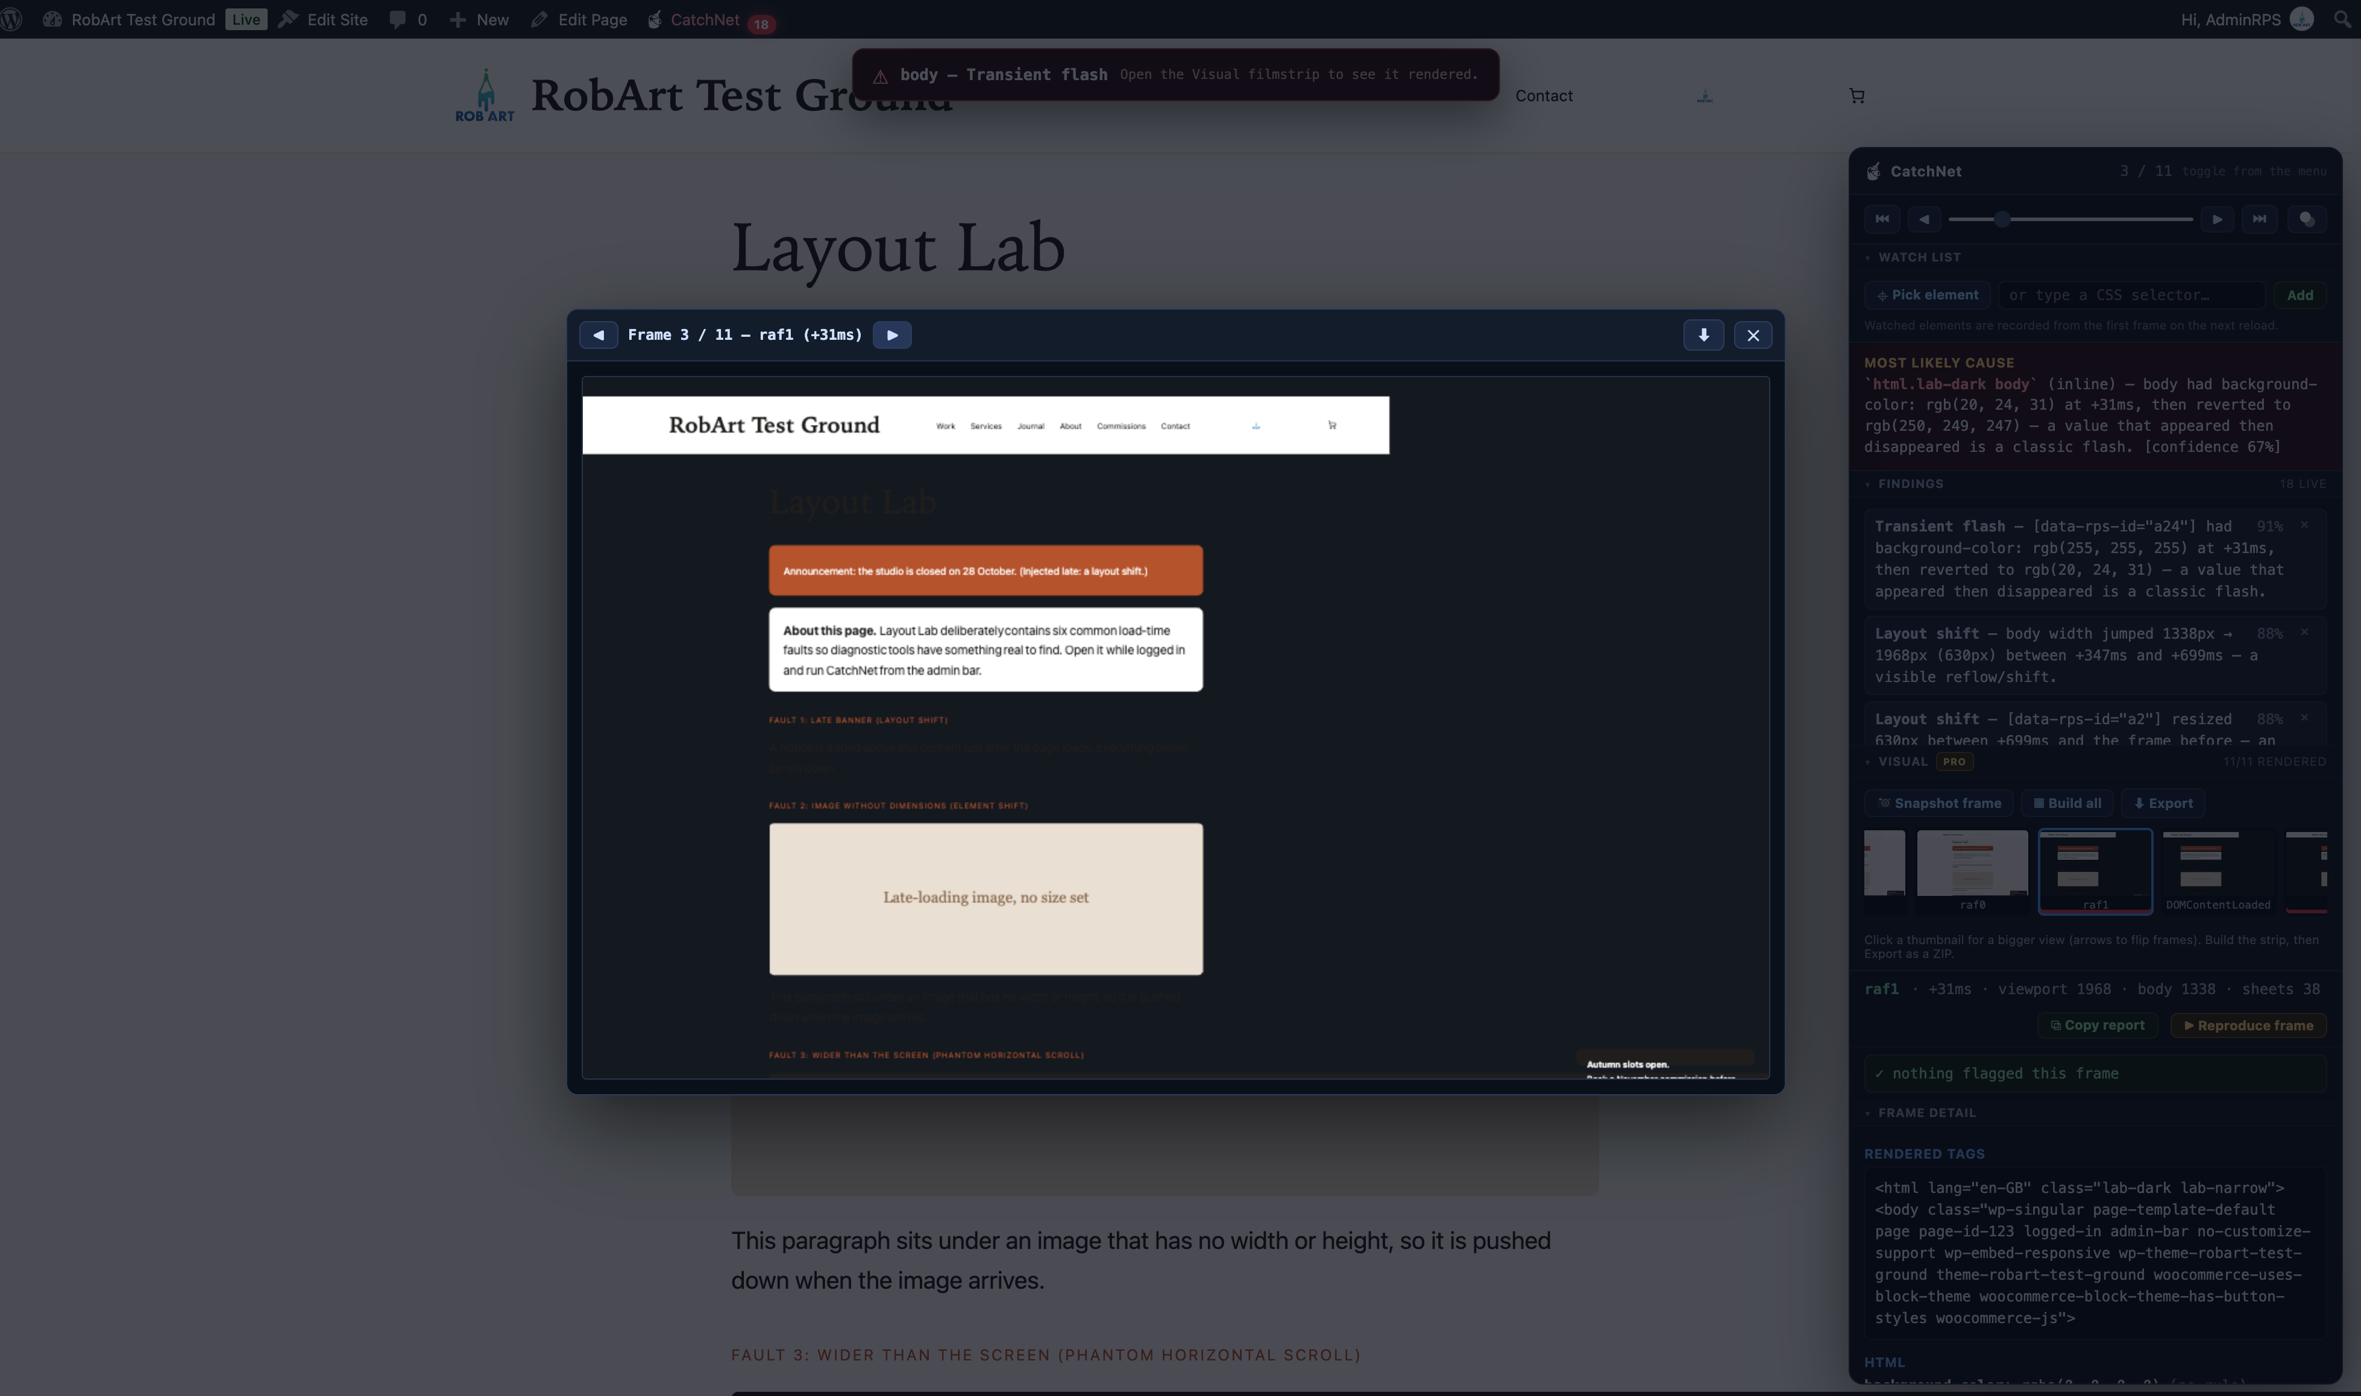Viewport: 2361px width, 1396px height.
Task: Open the WordPress logo menu in admin bar
Action: click(11, 19)
